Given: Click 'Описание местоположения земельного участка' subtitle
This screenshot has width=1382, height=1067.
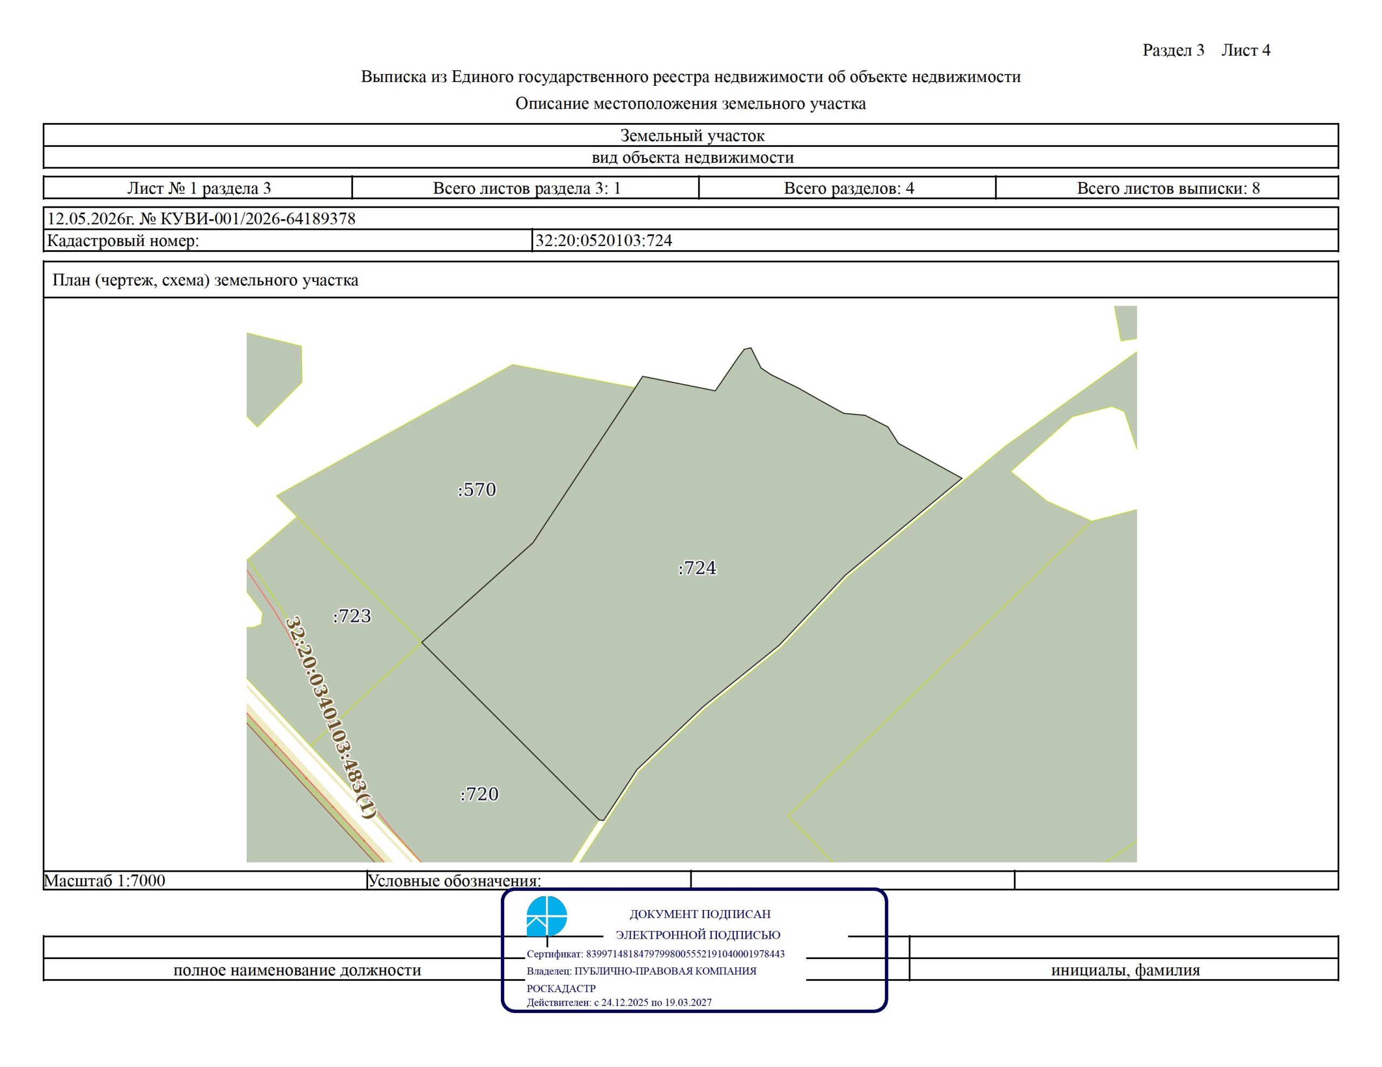Looking at the screenshot, I should coord(690,104).
